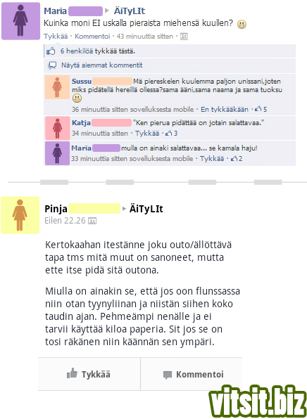Screen dimensions: 307x419
Task: Click the speech bubble icon for earlier comments
Action: [52, 65]
